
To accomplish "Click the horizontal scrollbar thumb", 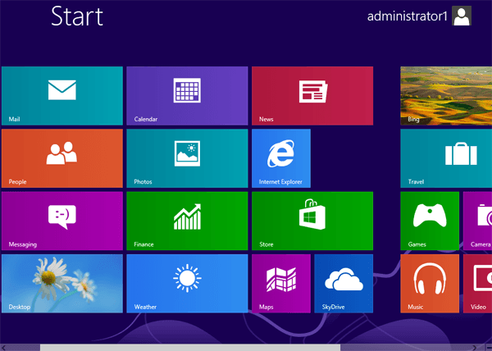I will point(190,348).
